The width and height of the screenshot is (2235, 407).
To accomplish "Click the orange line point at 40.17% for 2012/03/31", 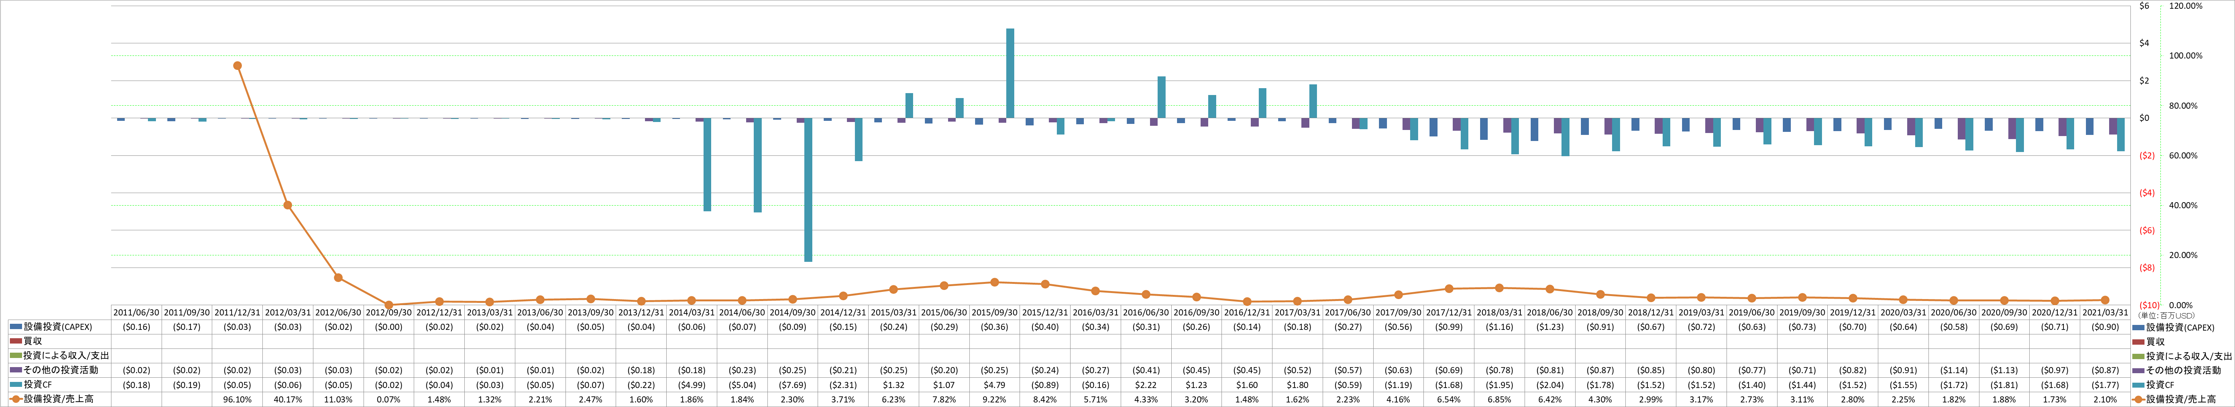I will click(x=288, y=206).
